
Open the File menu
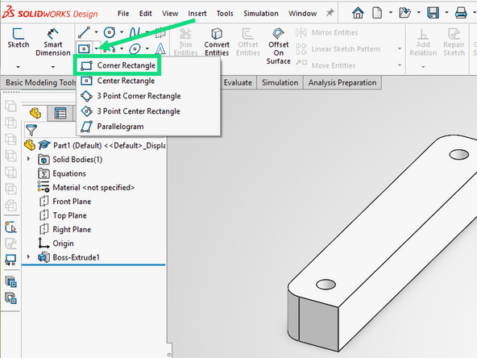(123, 14)
